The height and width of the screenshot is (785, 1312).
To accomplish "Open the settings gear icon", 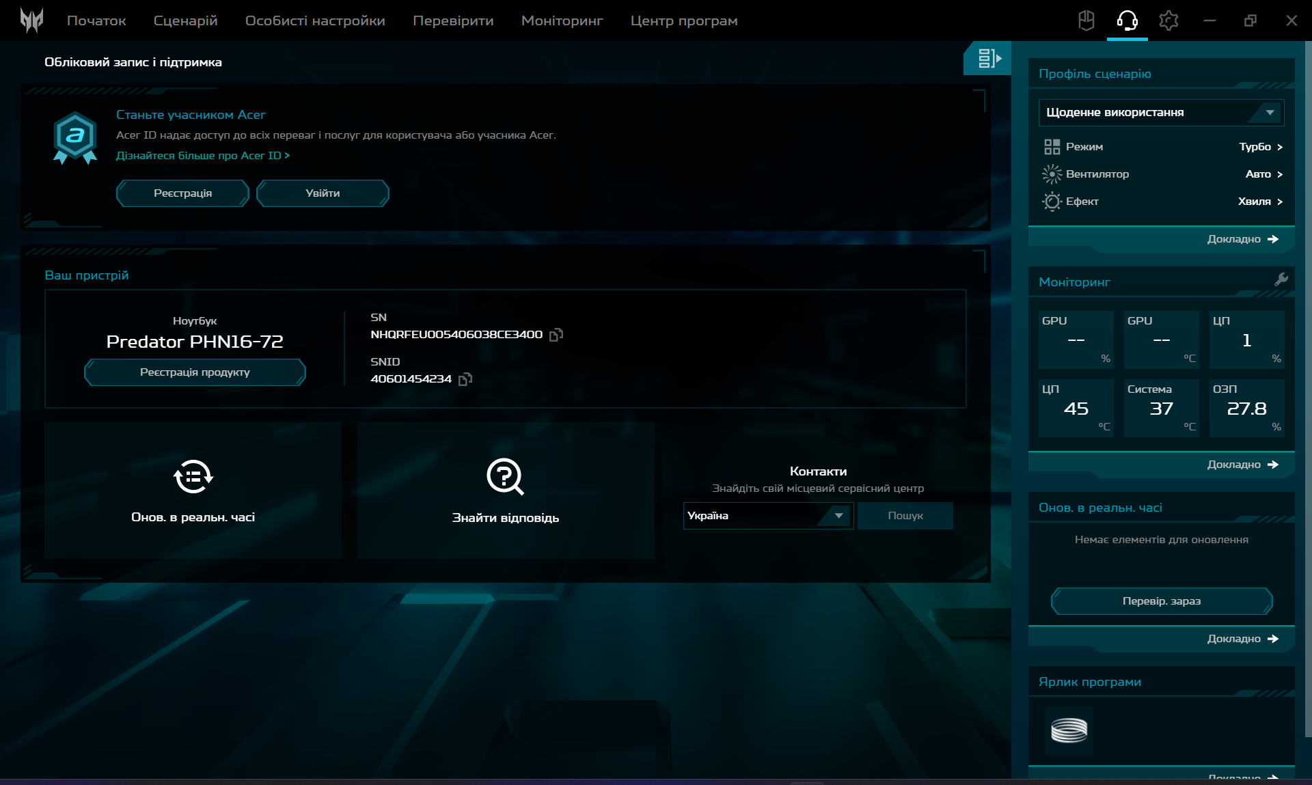I will [1168, 20].
